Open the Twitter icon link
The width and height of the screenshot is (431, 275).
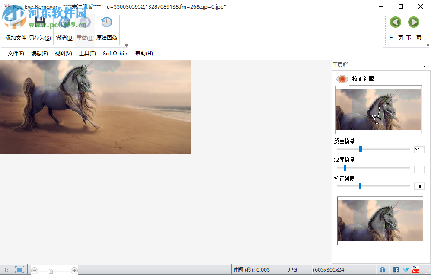406,270
